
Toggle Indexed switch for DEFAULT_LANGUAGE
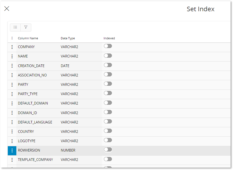click(x=108, y=122)
